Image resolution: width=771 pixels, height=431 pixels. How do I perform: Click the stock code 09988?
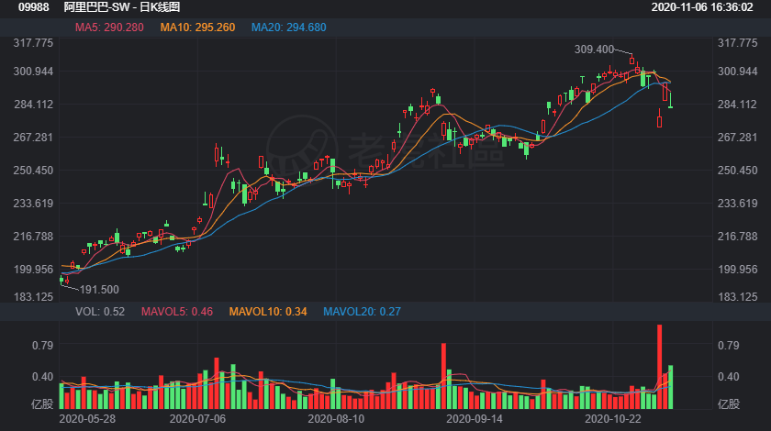[33, 7]
